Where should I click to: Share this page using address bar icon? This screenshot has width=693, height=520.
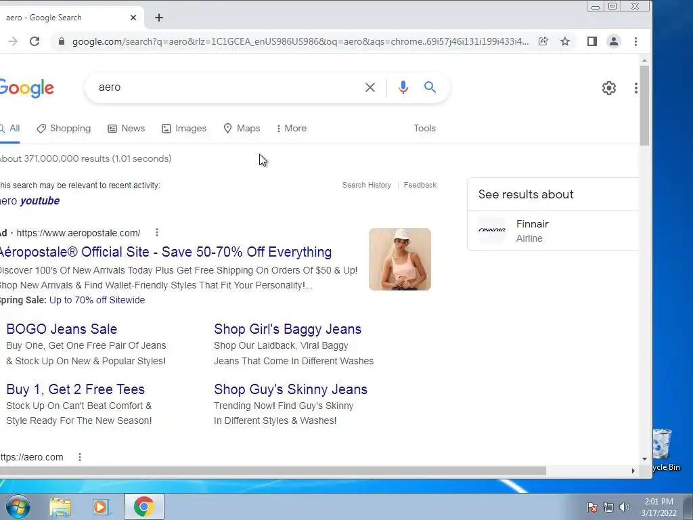click(543, 41)
